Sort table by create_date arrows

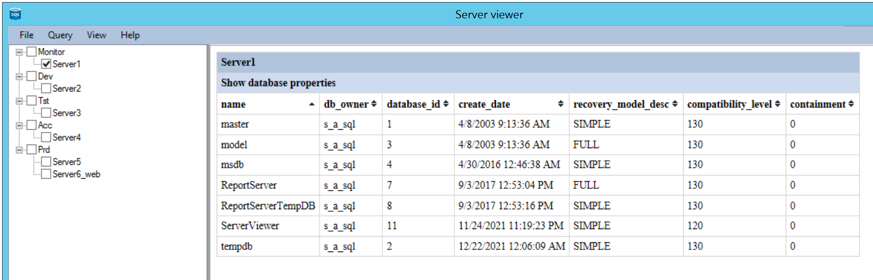click(561, 104)
